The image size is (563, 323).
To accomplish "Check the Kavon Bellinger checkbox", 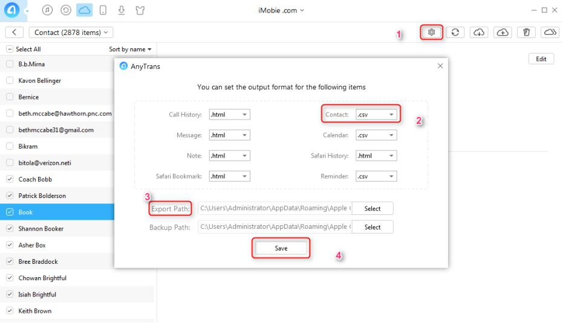I will click(10, 81).
